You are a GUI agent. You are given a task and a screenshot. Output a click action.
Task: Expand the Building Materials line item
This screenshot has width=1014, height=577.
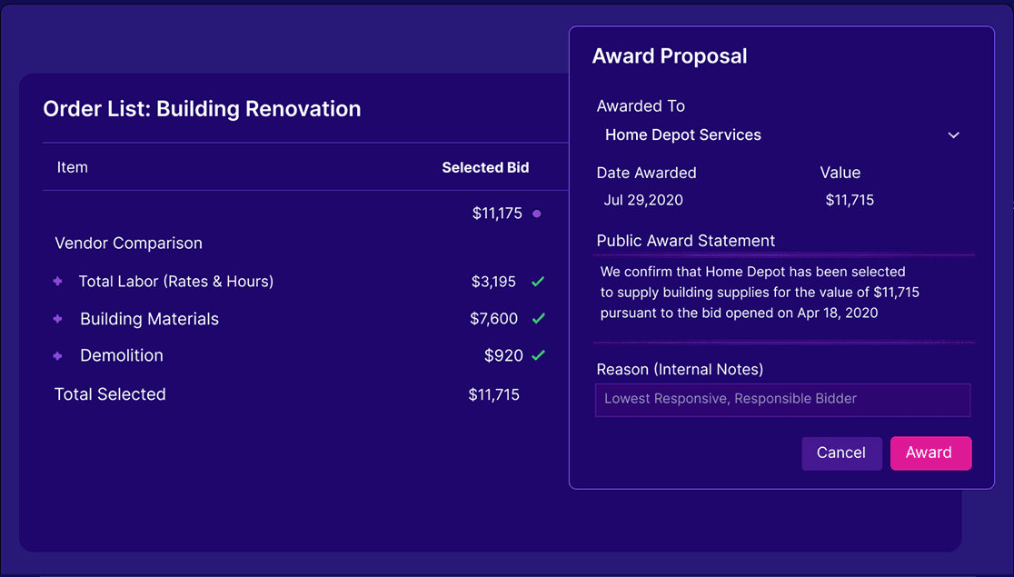coord(57,319)
